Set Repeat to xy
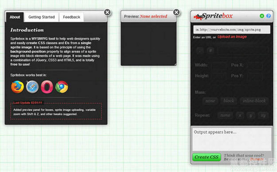The height and width of the screenshot is (172, 277). (x=263, y=115)
